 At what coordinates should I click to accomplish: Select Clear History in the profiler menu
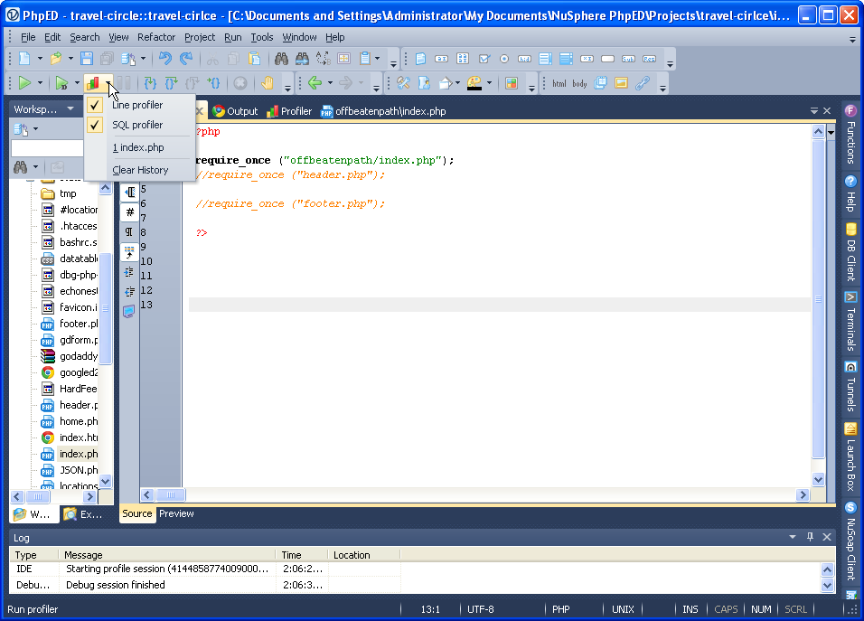point(140,170)
